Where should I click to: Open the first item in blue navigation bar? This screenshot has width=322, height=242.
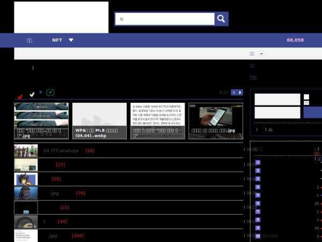coord(30,40)
